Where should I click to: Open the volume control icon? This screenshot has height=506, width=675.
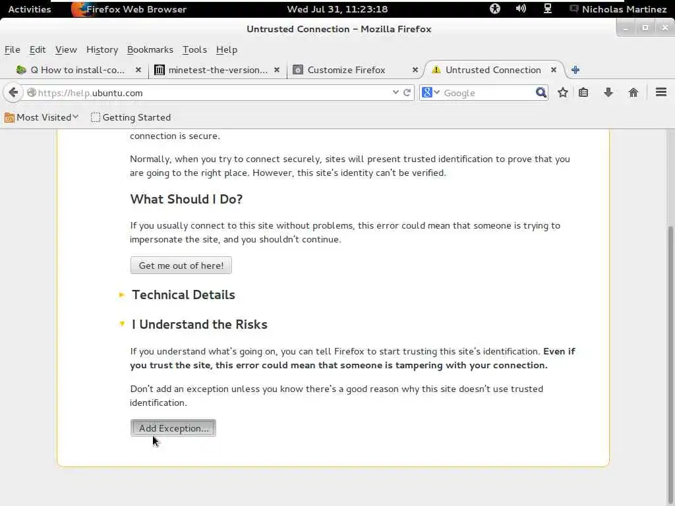(521, 9)
